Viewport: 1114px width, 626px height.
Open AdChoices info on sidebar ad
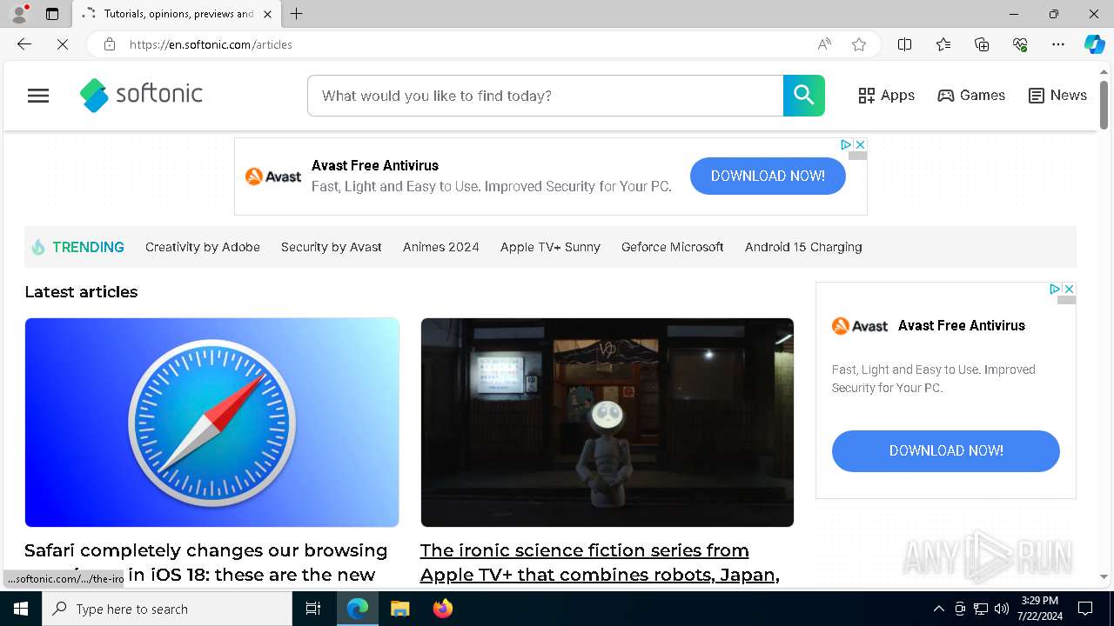tap(1055, 289)
